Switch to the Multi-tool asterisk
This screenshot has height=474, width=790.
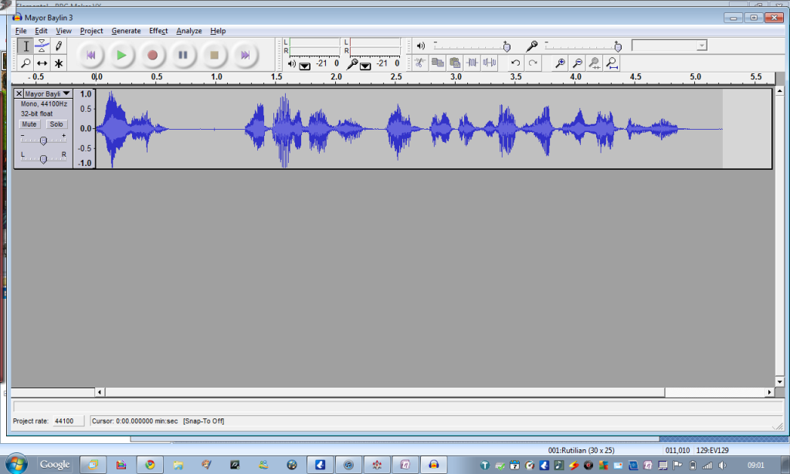(x=59, y=63)
